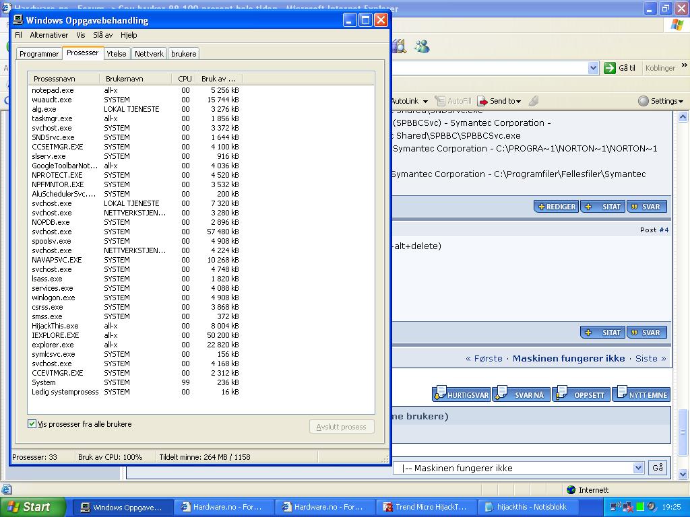Sort by Bruk av memory column header
Screen dimensions: 690x517
219,79
